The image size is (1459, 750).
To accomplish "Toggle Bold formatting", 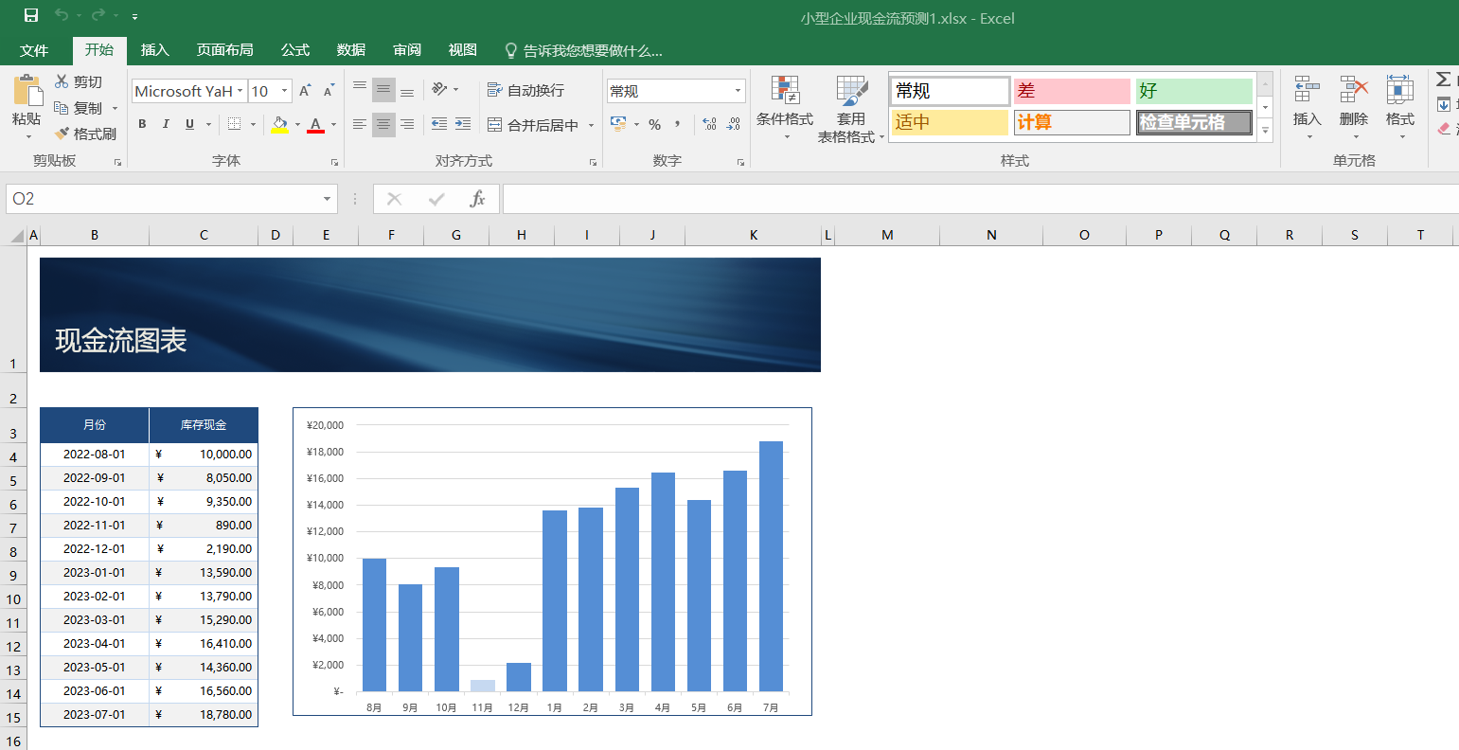I will 142,124.
